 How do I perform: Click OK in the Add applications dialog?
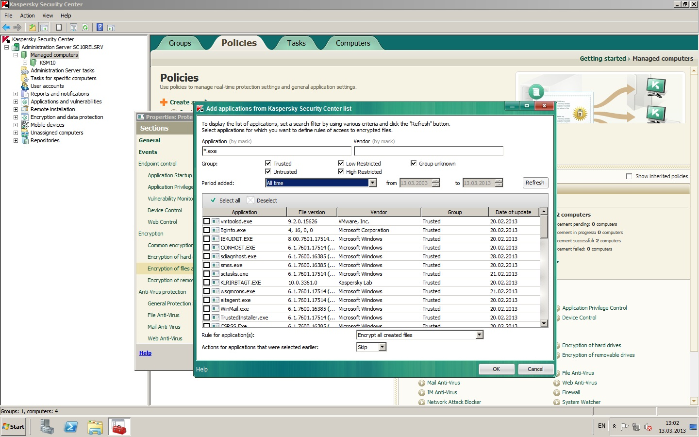(497, 369)
